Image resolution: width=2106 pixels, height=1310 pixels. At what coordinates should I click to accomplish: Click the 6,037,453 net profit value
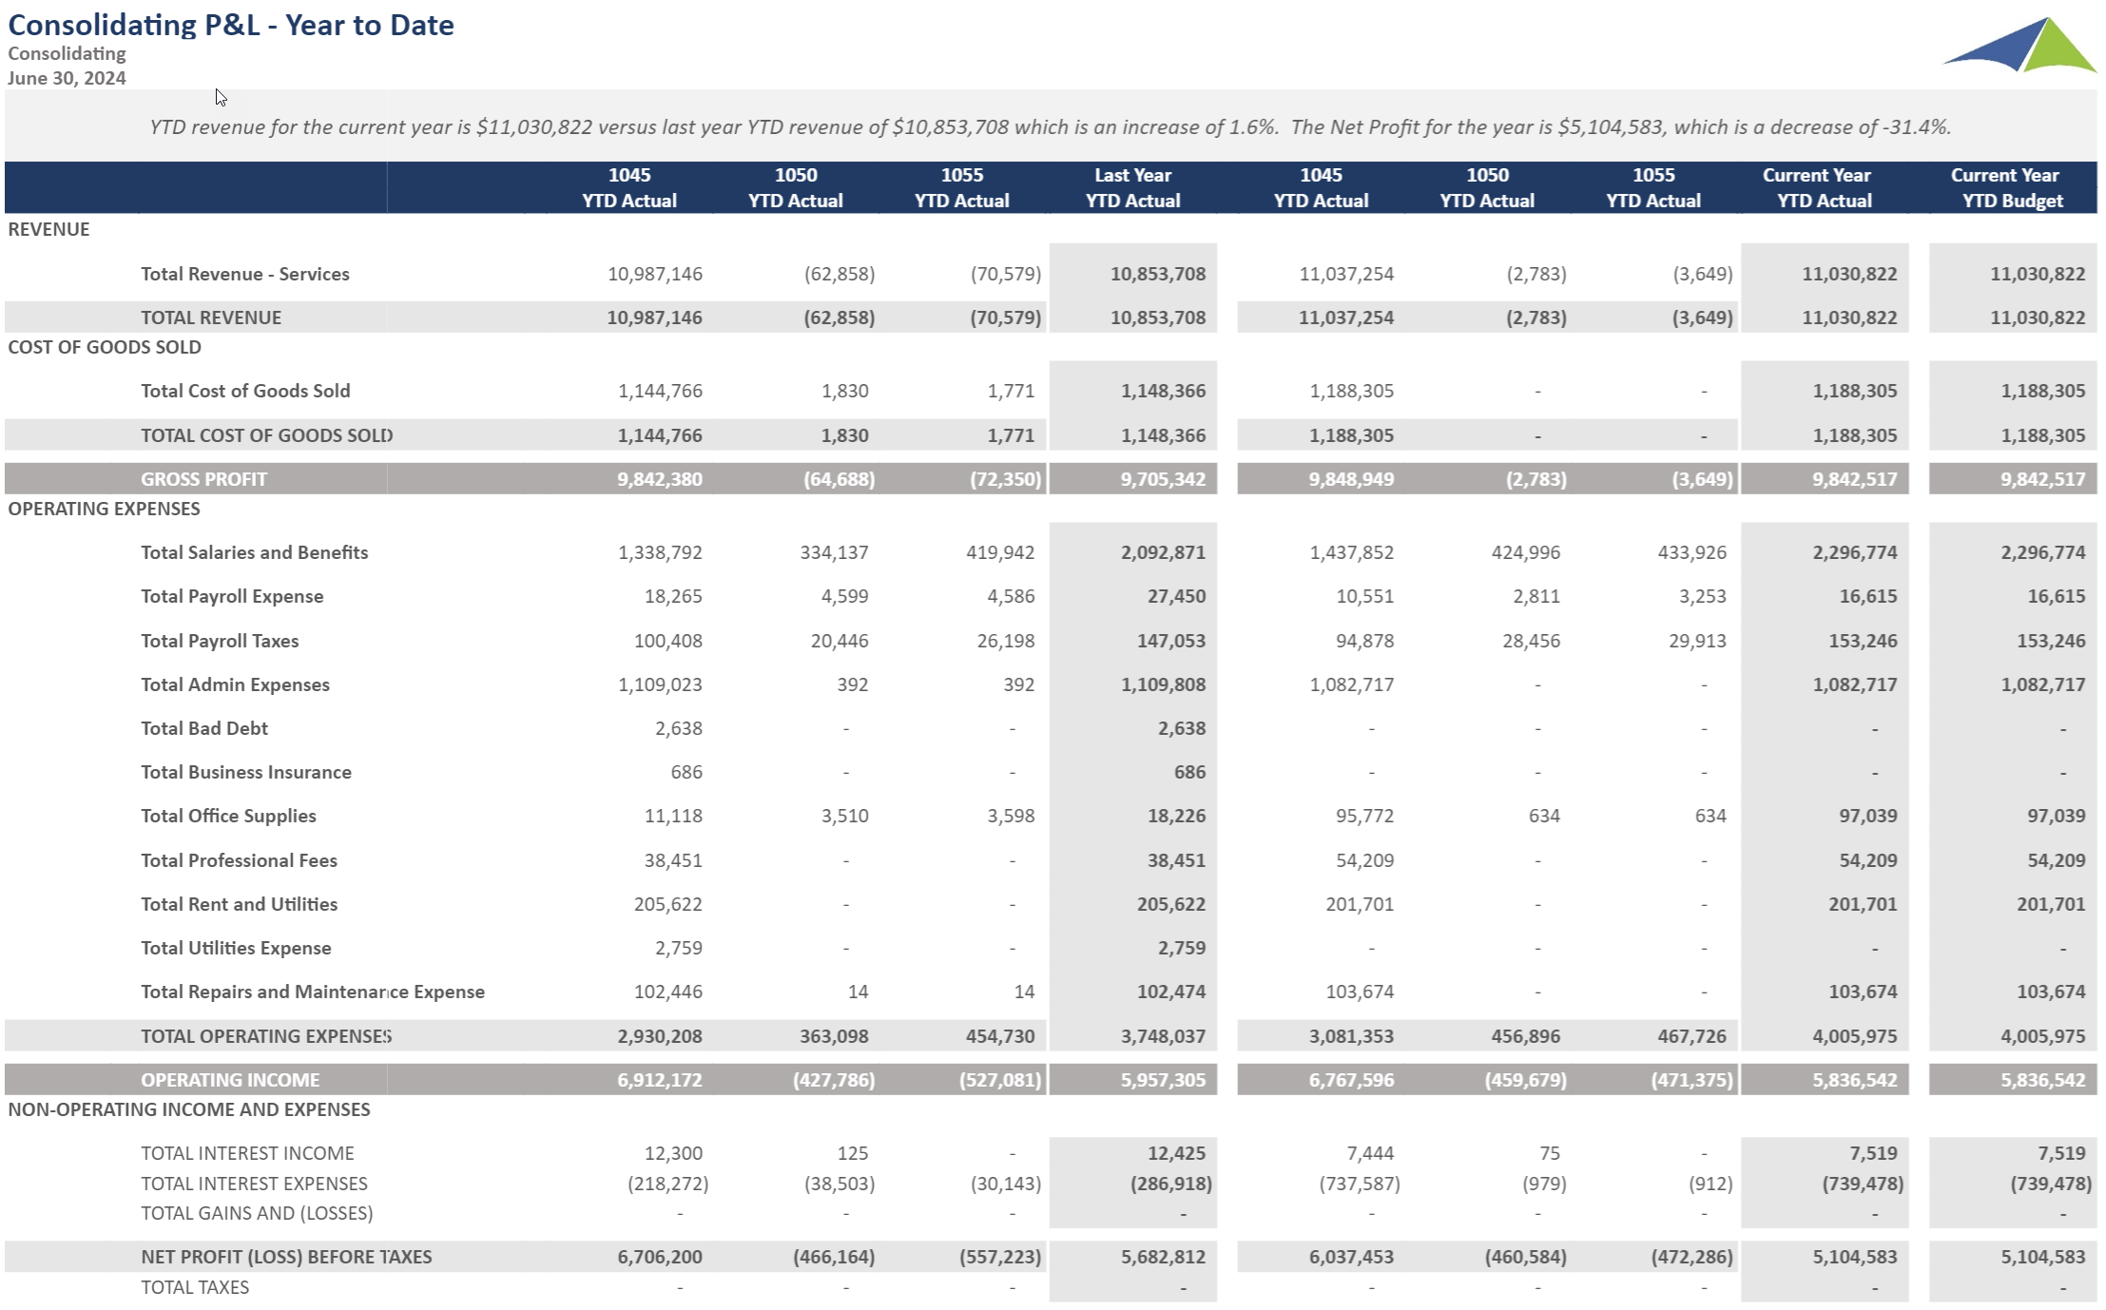[1351, 1257]
